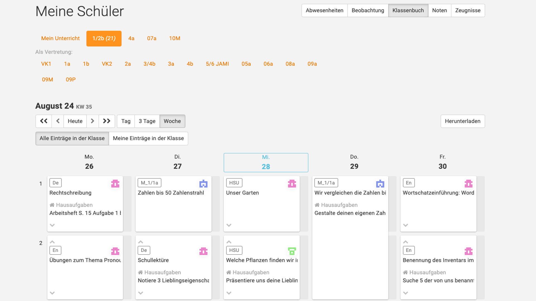
Task: Select Tag calendar view
Action: point(126,121)
